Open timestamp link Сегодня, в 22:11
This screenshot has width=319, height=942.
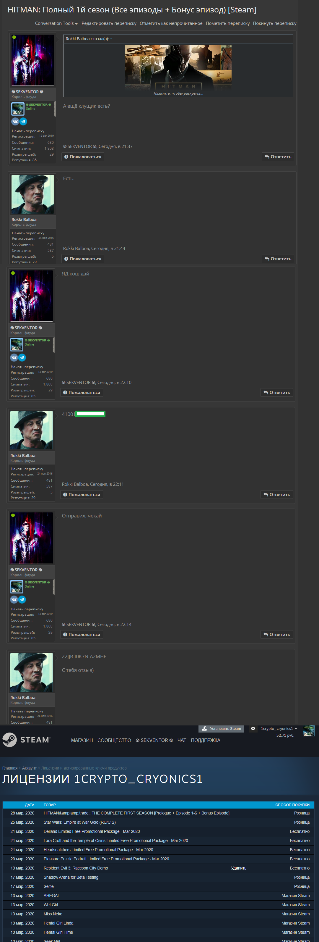(107, 484)
